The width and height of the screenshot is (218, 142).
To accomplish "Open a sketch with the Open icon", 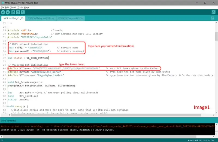I will click(18, 12).
